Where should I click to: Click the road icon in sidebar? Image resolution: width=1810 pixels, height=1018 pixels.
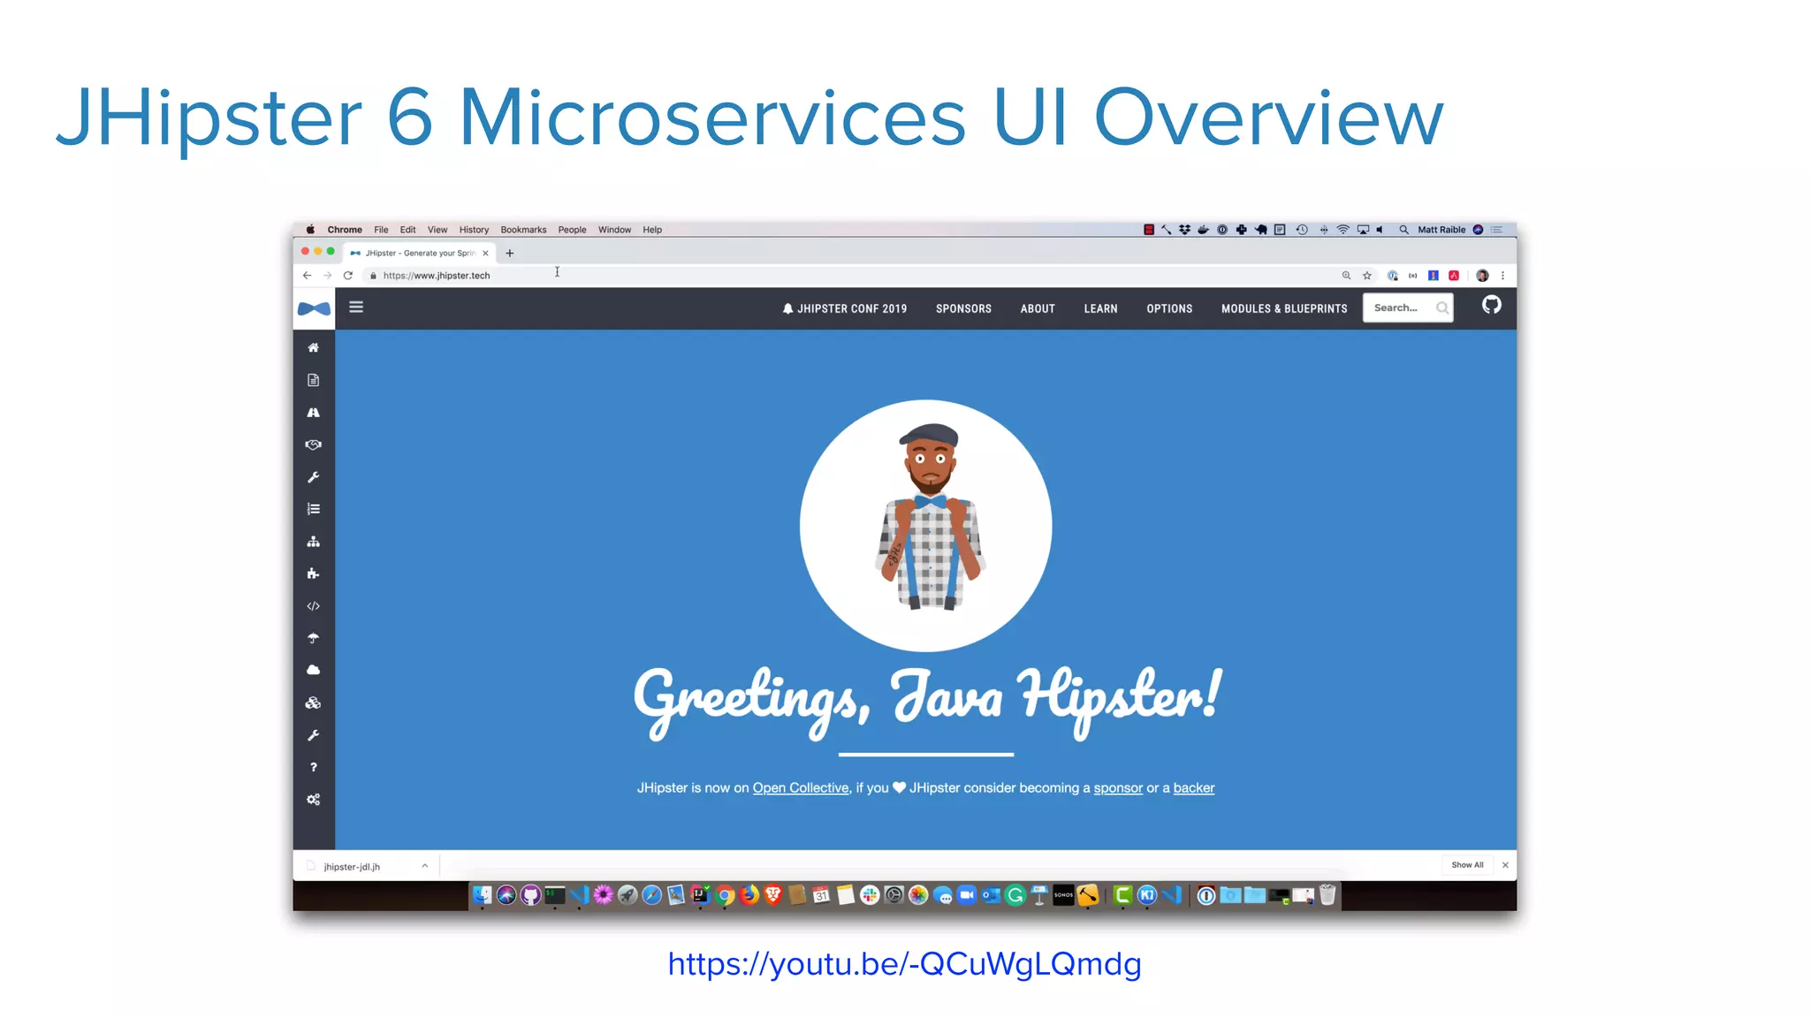[x=313, y=413]
